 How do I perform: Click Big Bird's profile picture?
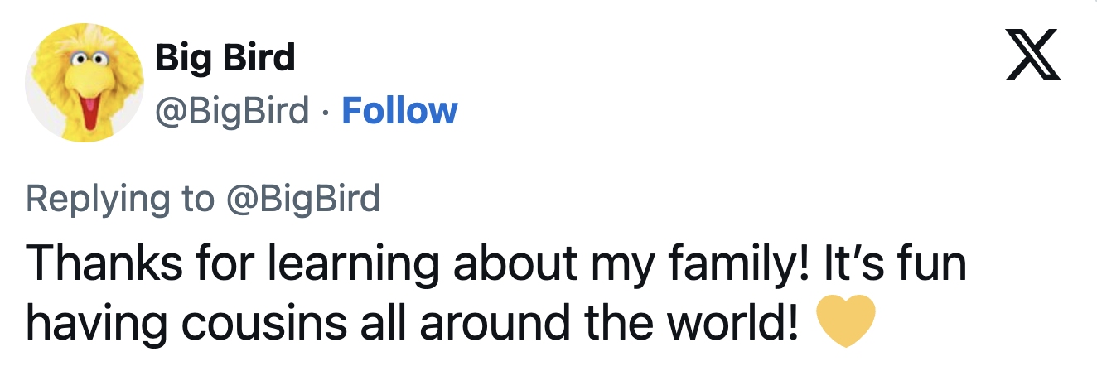tap(84, 82)
